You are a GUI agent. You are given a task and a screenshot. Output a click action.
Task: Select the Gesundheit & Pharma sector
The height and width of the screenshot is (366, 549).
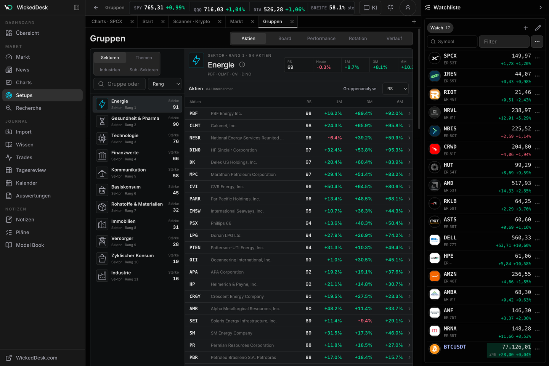(138, 121)
